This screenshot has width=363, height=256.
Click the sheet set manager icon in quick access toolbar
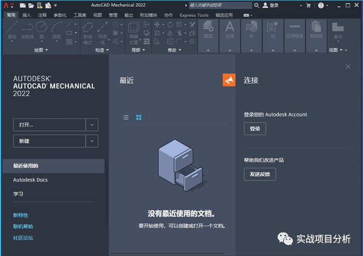[x=48, y=5]
